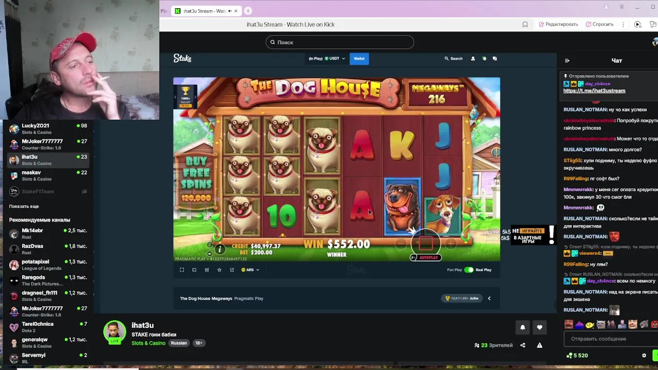Toggle Fun Play / Real Play switch
Viewport: 658px width, 370px height.
coord(468,270)
